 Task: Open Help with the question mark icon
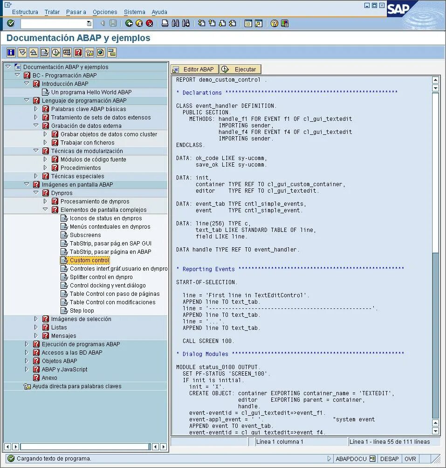[x=274, y=23]
